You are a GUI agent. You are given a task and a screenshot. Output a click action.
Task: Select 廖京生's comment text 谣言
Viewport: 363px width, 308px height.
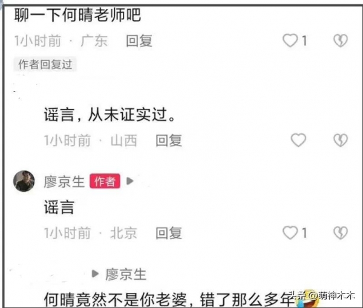(x=59, y=207)
